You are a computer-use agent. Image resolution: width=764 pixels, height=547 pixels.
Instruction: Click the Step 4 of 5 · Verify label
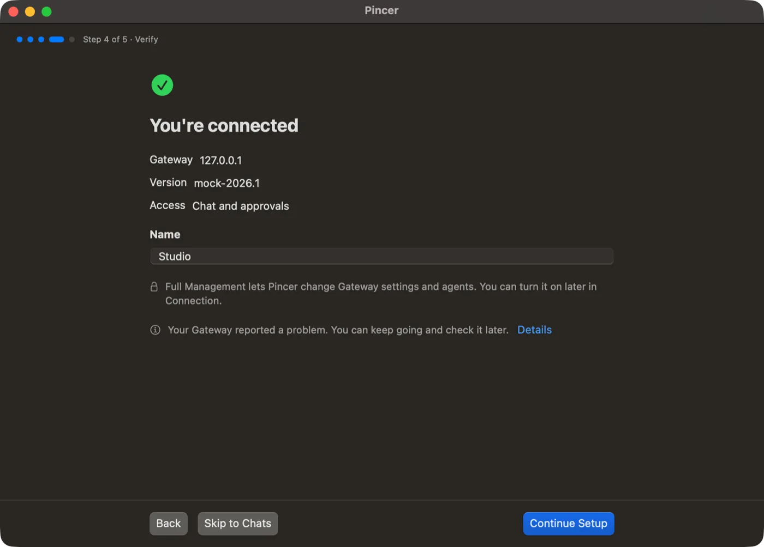coord(121,39)
